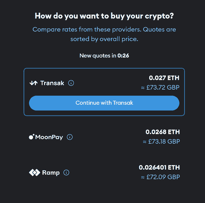Screen dimensions: 205x203
Task: Click the £72.09 GBP Ramp price
Action: pyautogui.click(x=160, y=177)
